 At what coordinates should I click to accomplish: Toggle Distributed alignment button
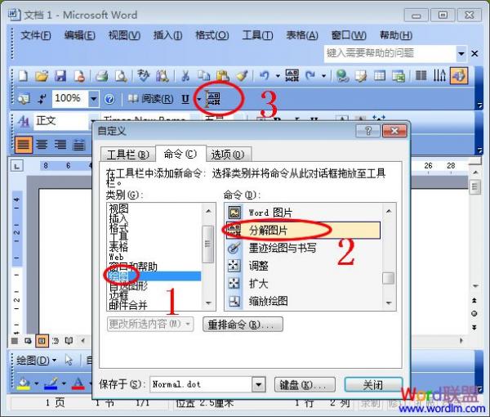pos(78,145)
